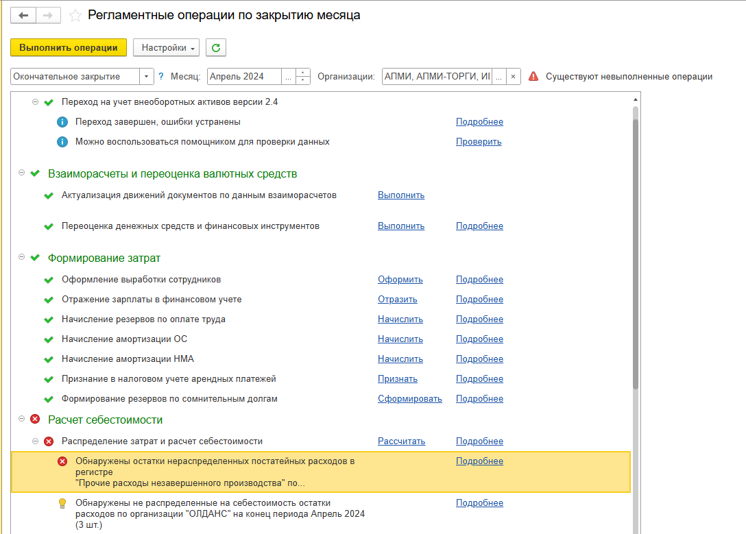
Task: Click Начислить link for амортизации ОС
Action: 400,339
